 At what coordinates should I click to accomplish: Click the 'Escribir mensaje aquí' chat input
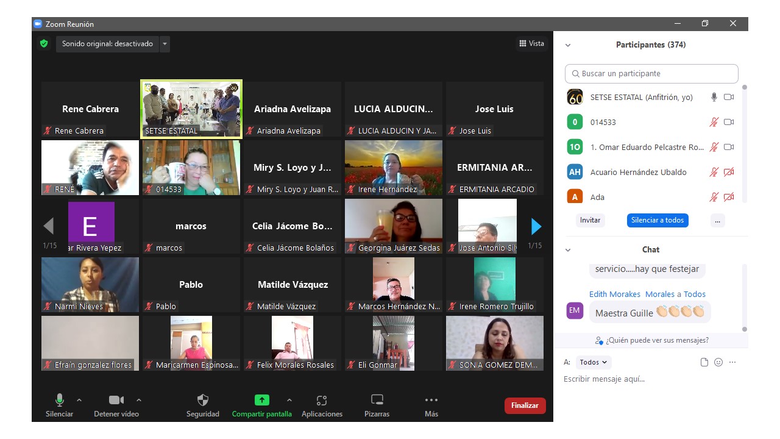651,379
